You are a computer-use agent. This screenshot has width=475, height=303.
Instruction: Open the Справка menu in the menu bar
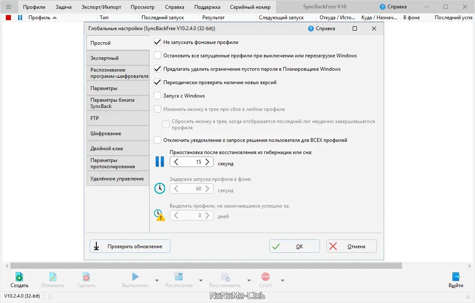pos(175,7)
